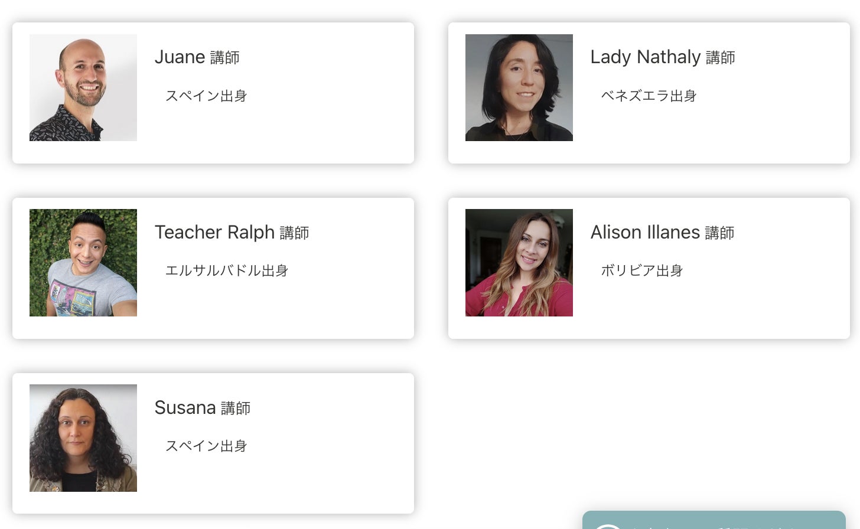This screenshot has width=860, height=529.
Task: Select the エルサルバドル出身 origin text
Action: click(226, 270)
